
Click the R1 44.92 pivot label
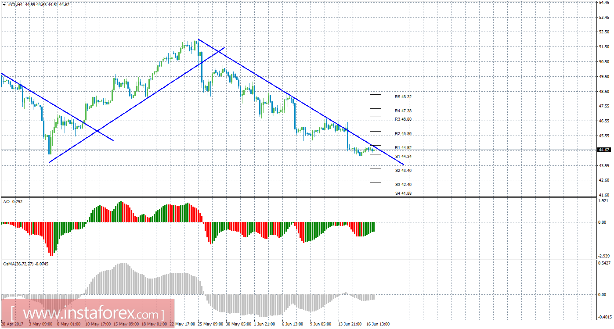point(403,147)
